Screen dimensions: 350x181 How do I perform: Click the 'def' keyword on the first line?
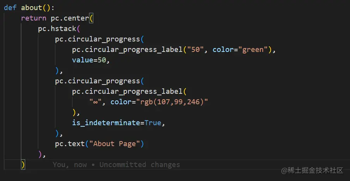[x=10, y=8]
